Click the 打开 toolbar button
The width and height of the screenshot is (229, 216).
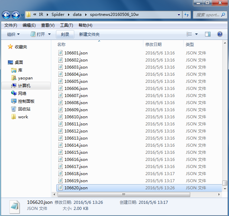tap(37, 34)
